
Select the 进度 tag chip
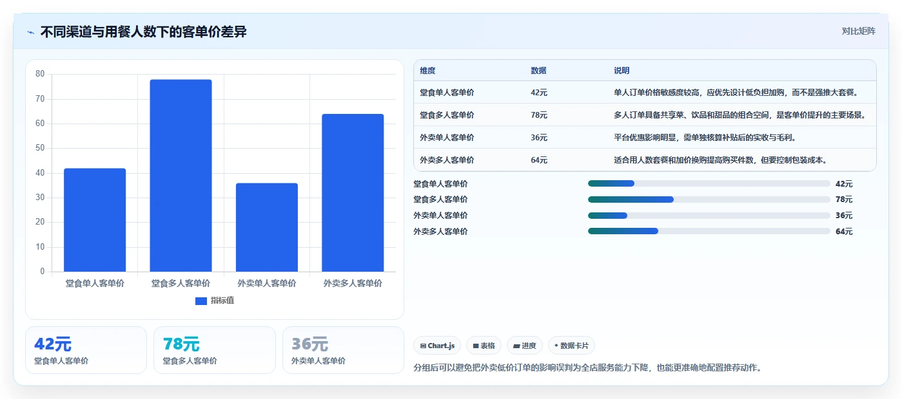525,346
